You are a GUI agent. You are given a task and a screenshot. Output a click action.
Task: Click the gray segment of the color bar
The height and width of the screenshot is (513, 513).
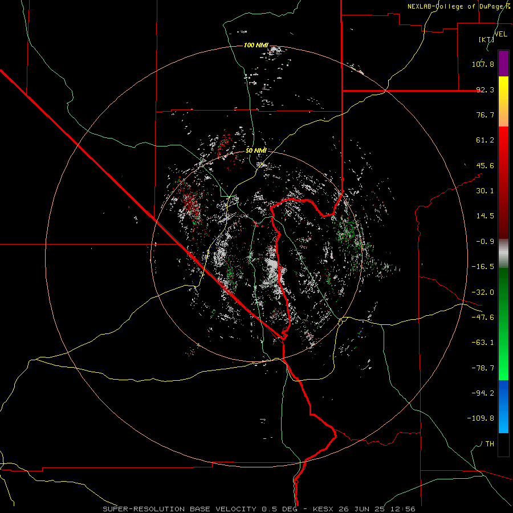click(503, 254)
